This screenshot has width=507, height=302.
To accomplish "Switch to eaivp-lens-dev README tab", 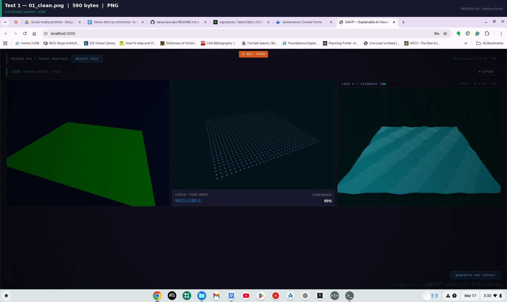I will tap(178, 22).
